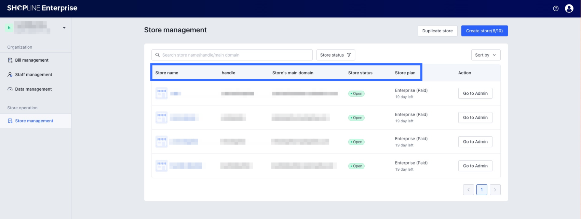Click the Duplicate store button
581x219 pixels.
pyautogui.click(x=437, y=31)
